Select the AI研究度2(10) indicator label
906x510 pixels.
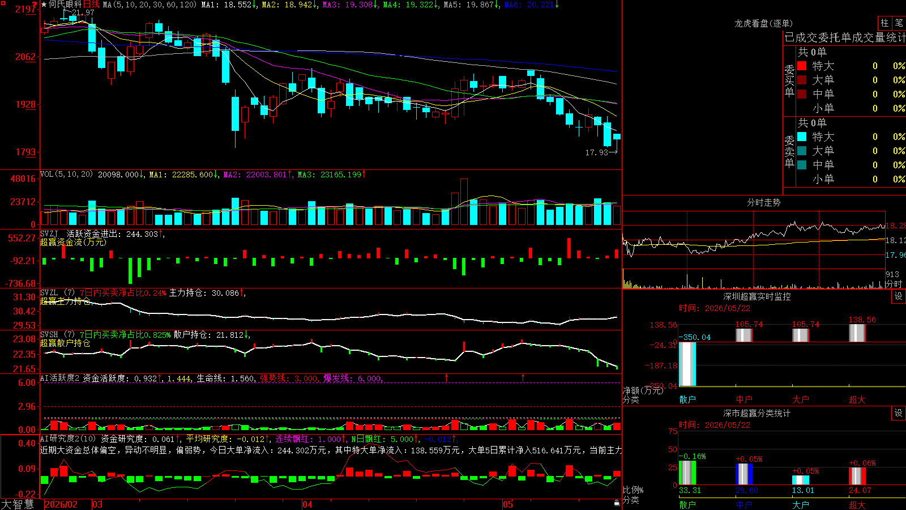(69, 439)
